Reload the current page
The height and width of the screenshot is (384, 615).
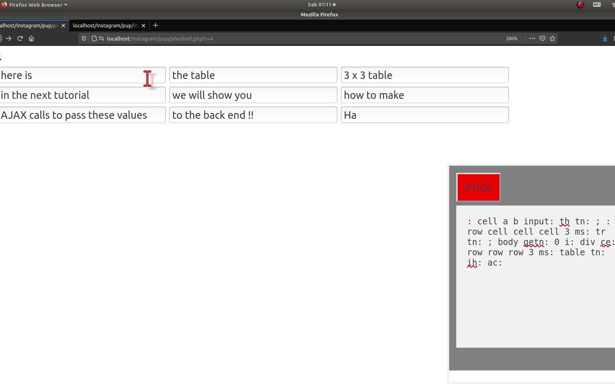[x=20, y=38]
